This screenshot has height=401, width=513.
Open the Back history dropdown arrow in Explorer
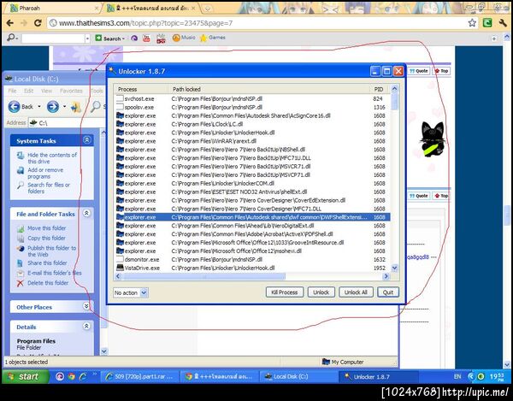(x=39, y=107)
